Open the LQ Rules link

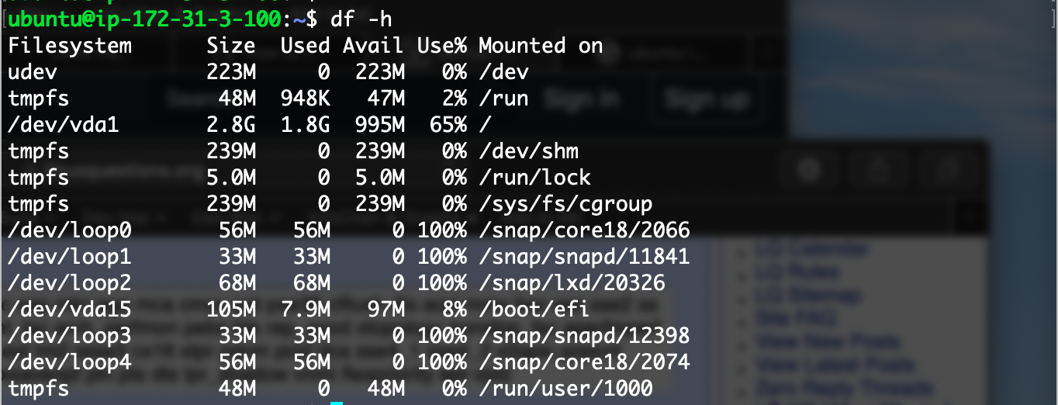pos(796,272)
